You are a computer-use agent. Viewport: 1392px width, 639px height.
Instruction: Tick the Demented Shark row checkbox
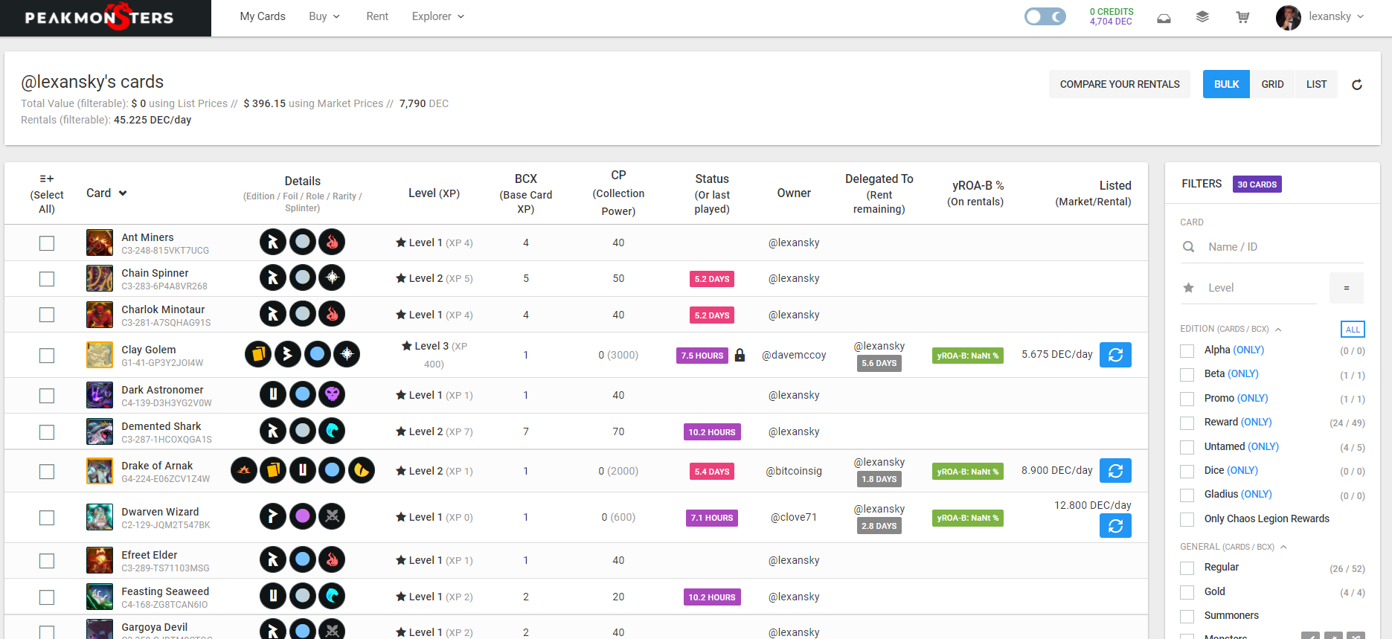pyautogui.click(x=47, y=432)
